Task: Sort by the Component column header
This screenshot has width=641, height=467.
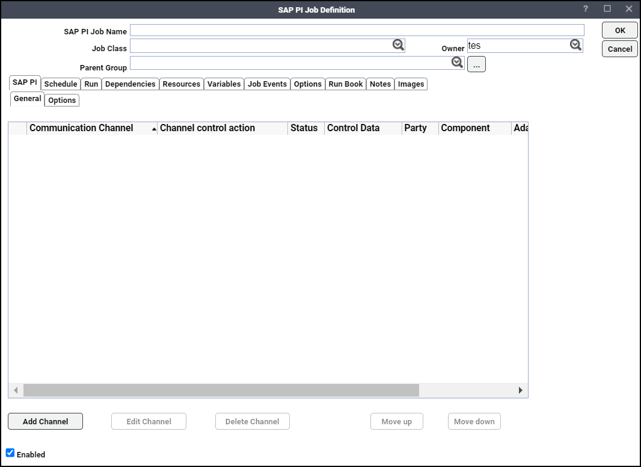Action: coord(475,128)
